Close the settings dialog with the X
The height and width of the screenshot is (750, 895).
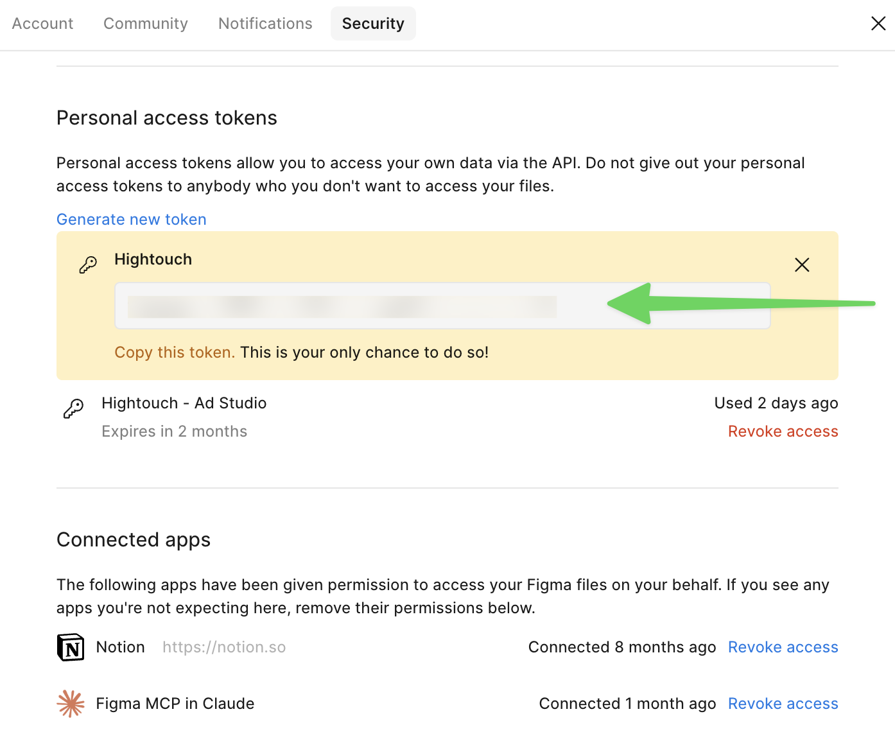[878, 24]
